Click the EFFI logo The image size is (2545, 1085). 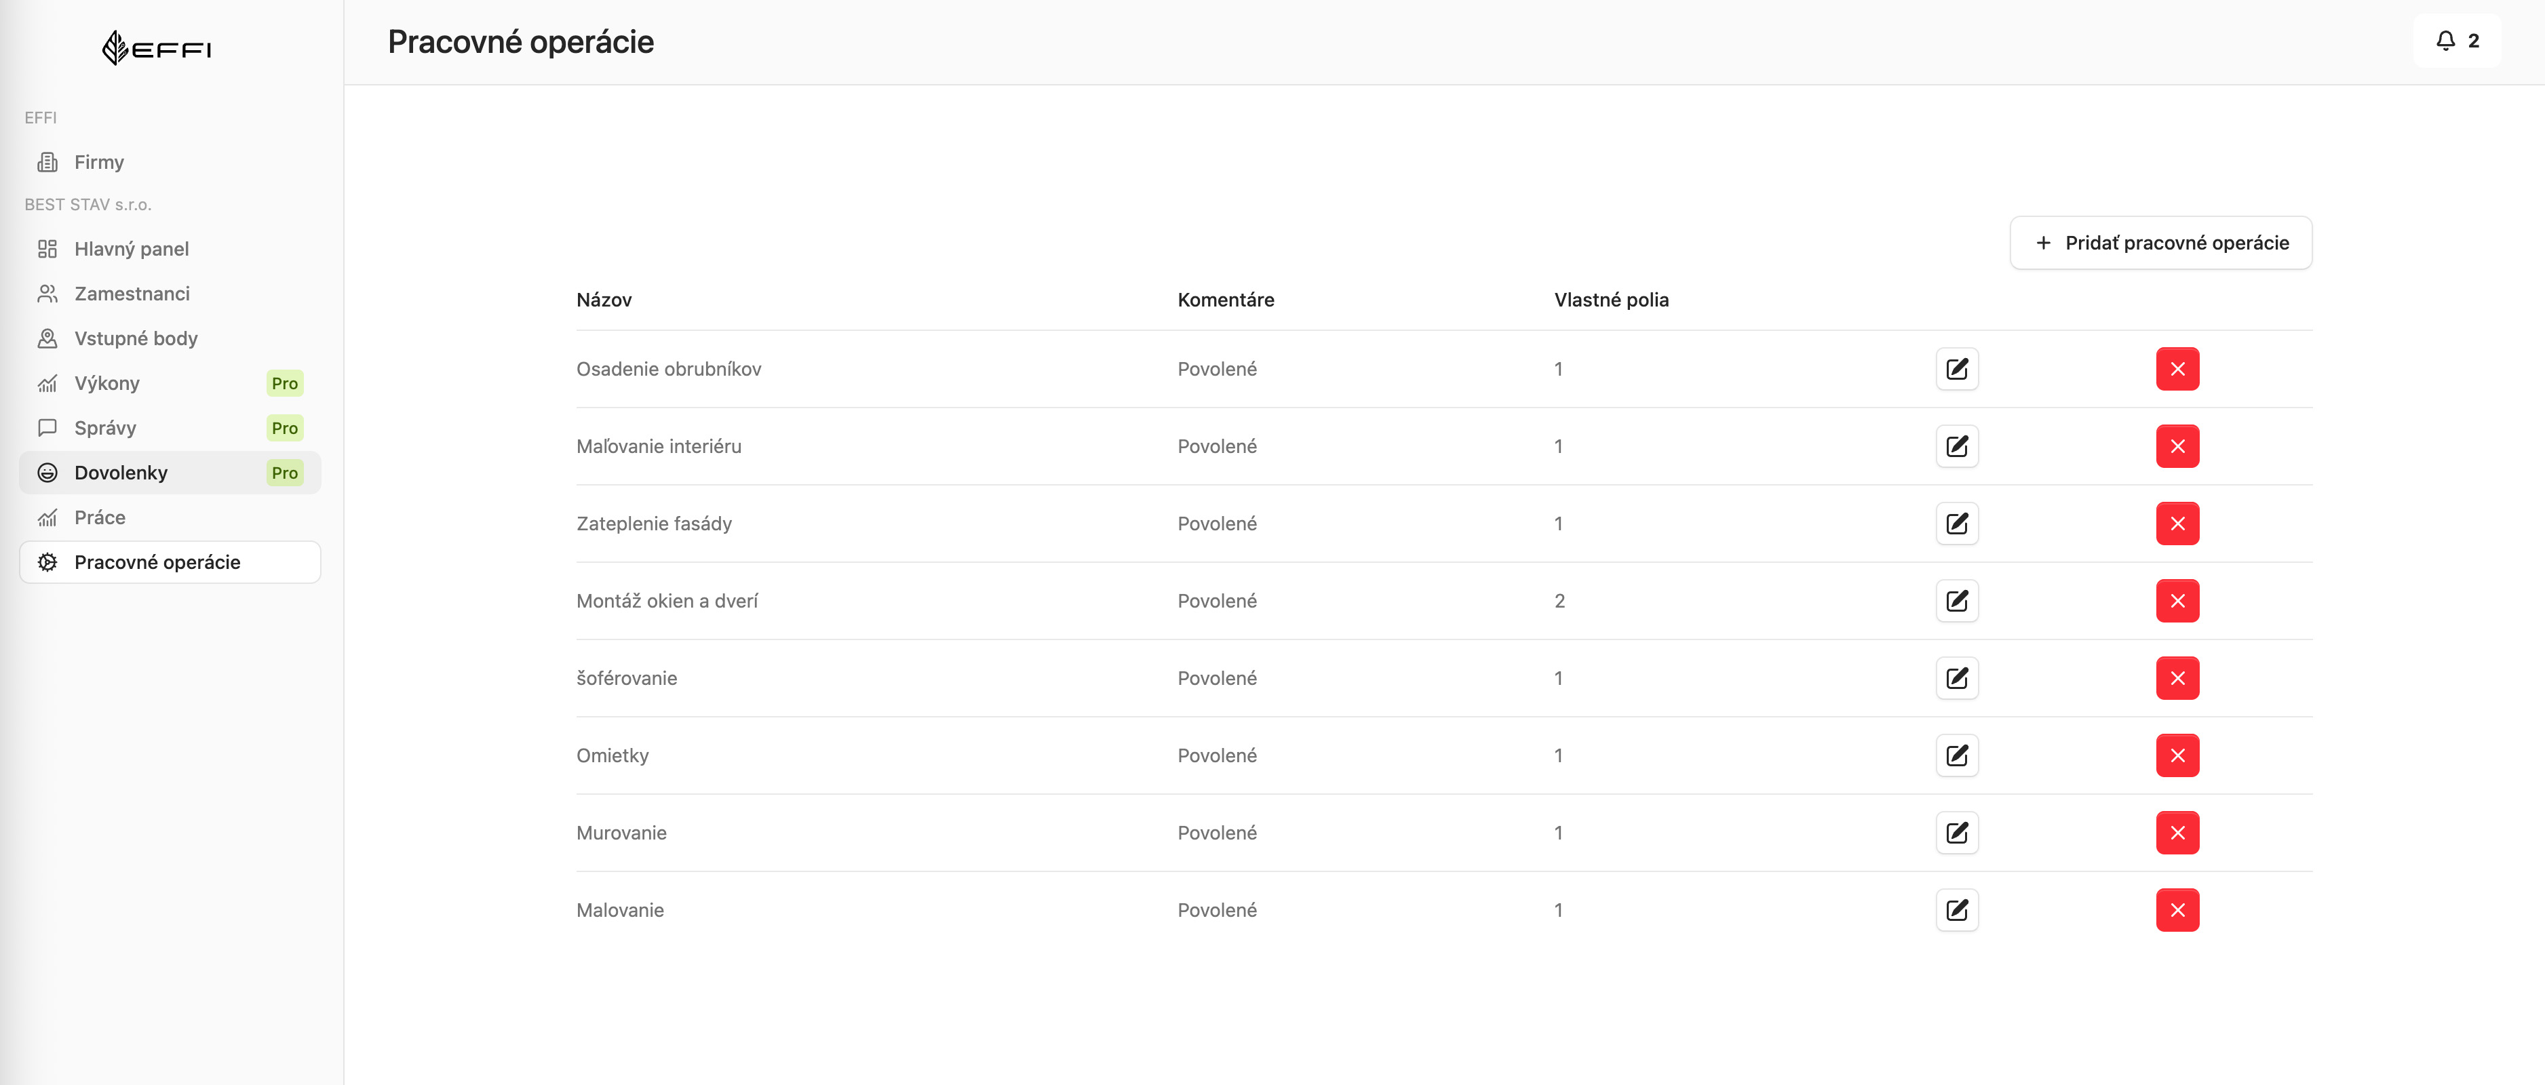[157, 47]
